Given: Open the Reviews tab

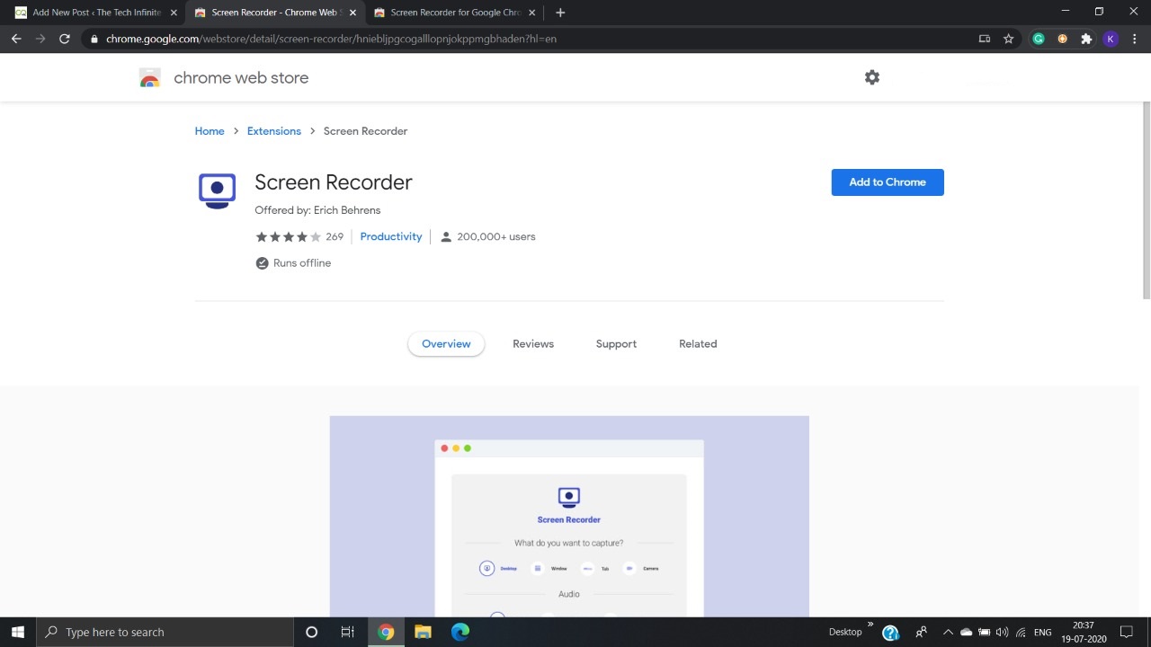Looking at the screenshot, I should tap(533, 344).
